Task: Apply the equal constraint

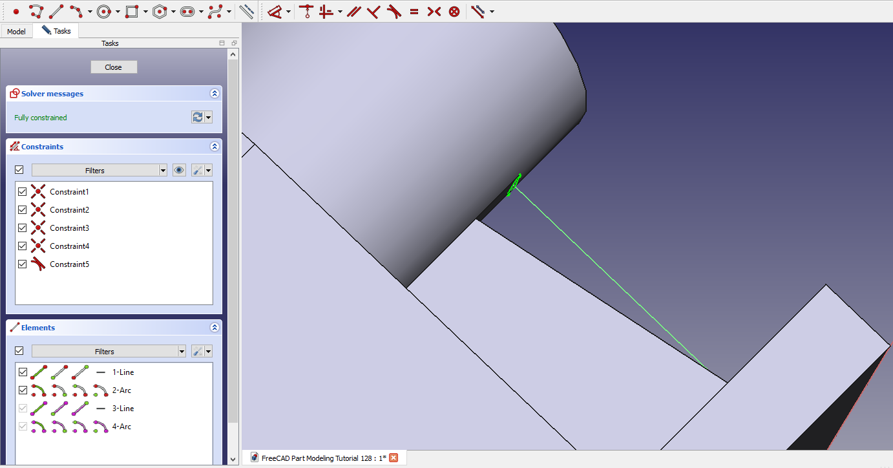Action: pyautogui.click(x=414, y=12)
